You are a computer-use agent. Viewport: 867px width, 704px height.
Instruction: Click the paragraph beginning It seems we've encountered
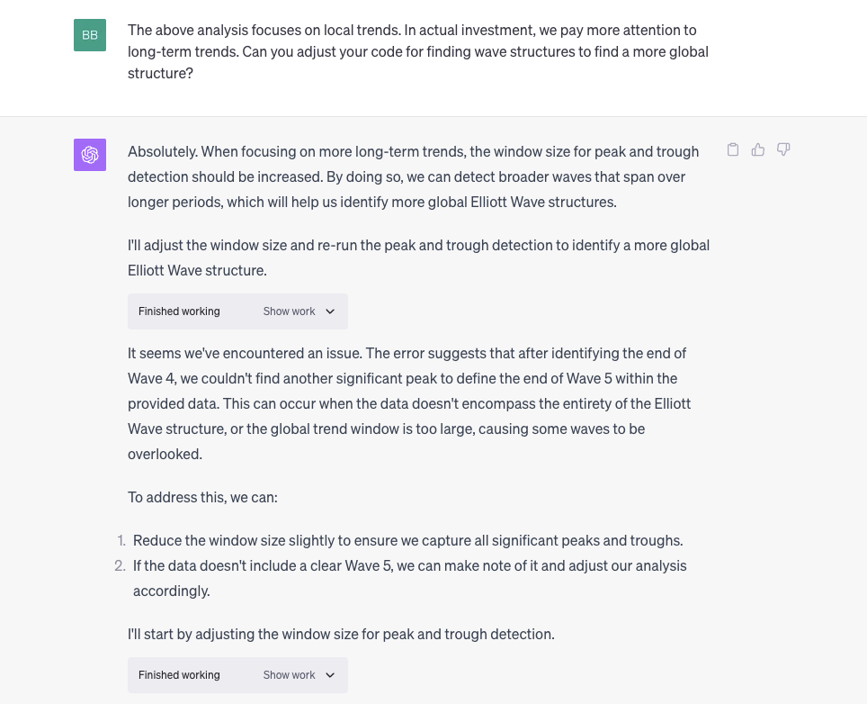(409, 403)
